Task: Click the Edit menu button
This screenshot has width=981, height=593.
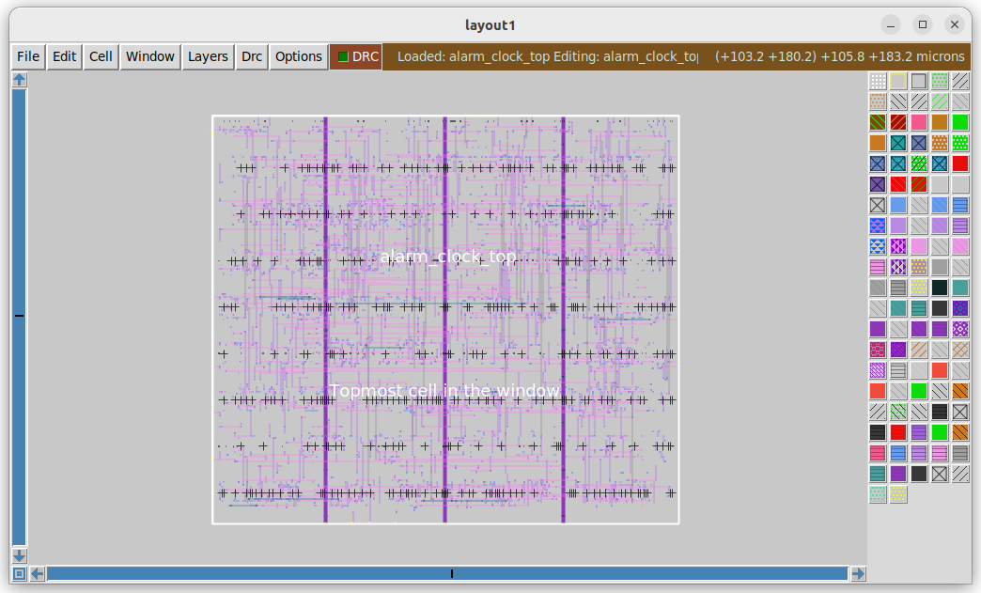Action: 63,56
